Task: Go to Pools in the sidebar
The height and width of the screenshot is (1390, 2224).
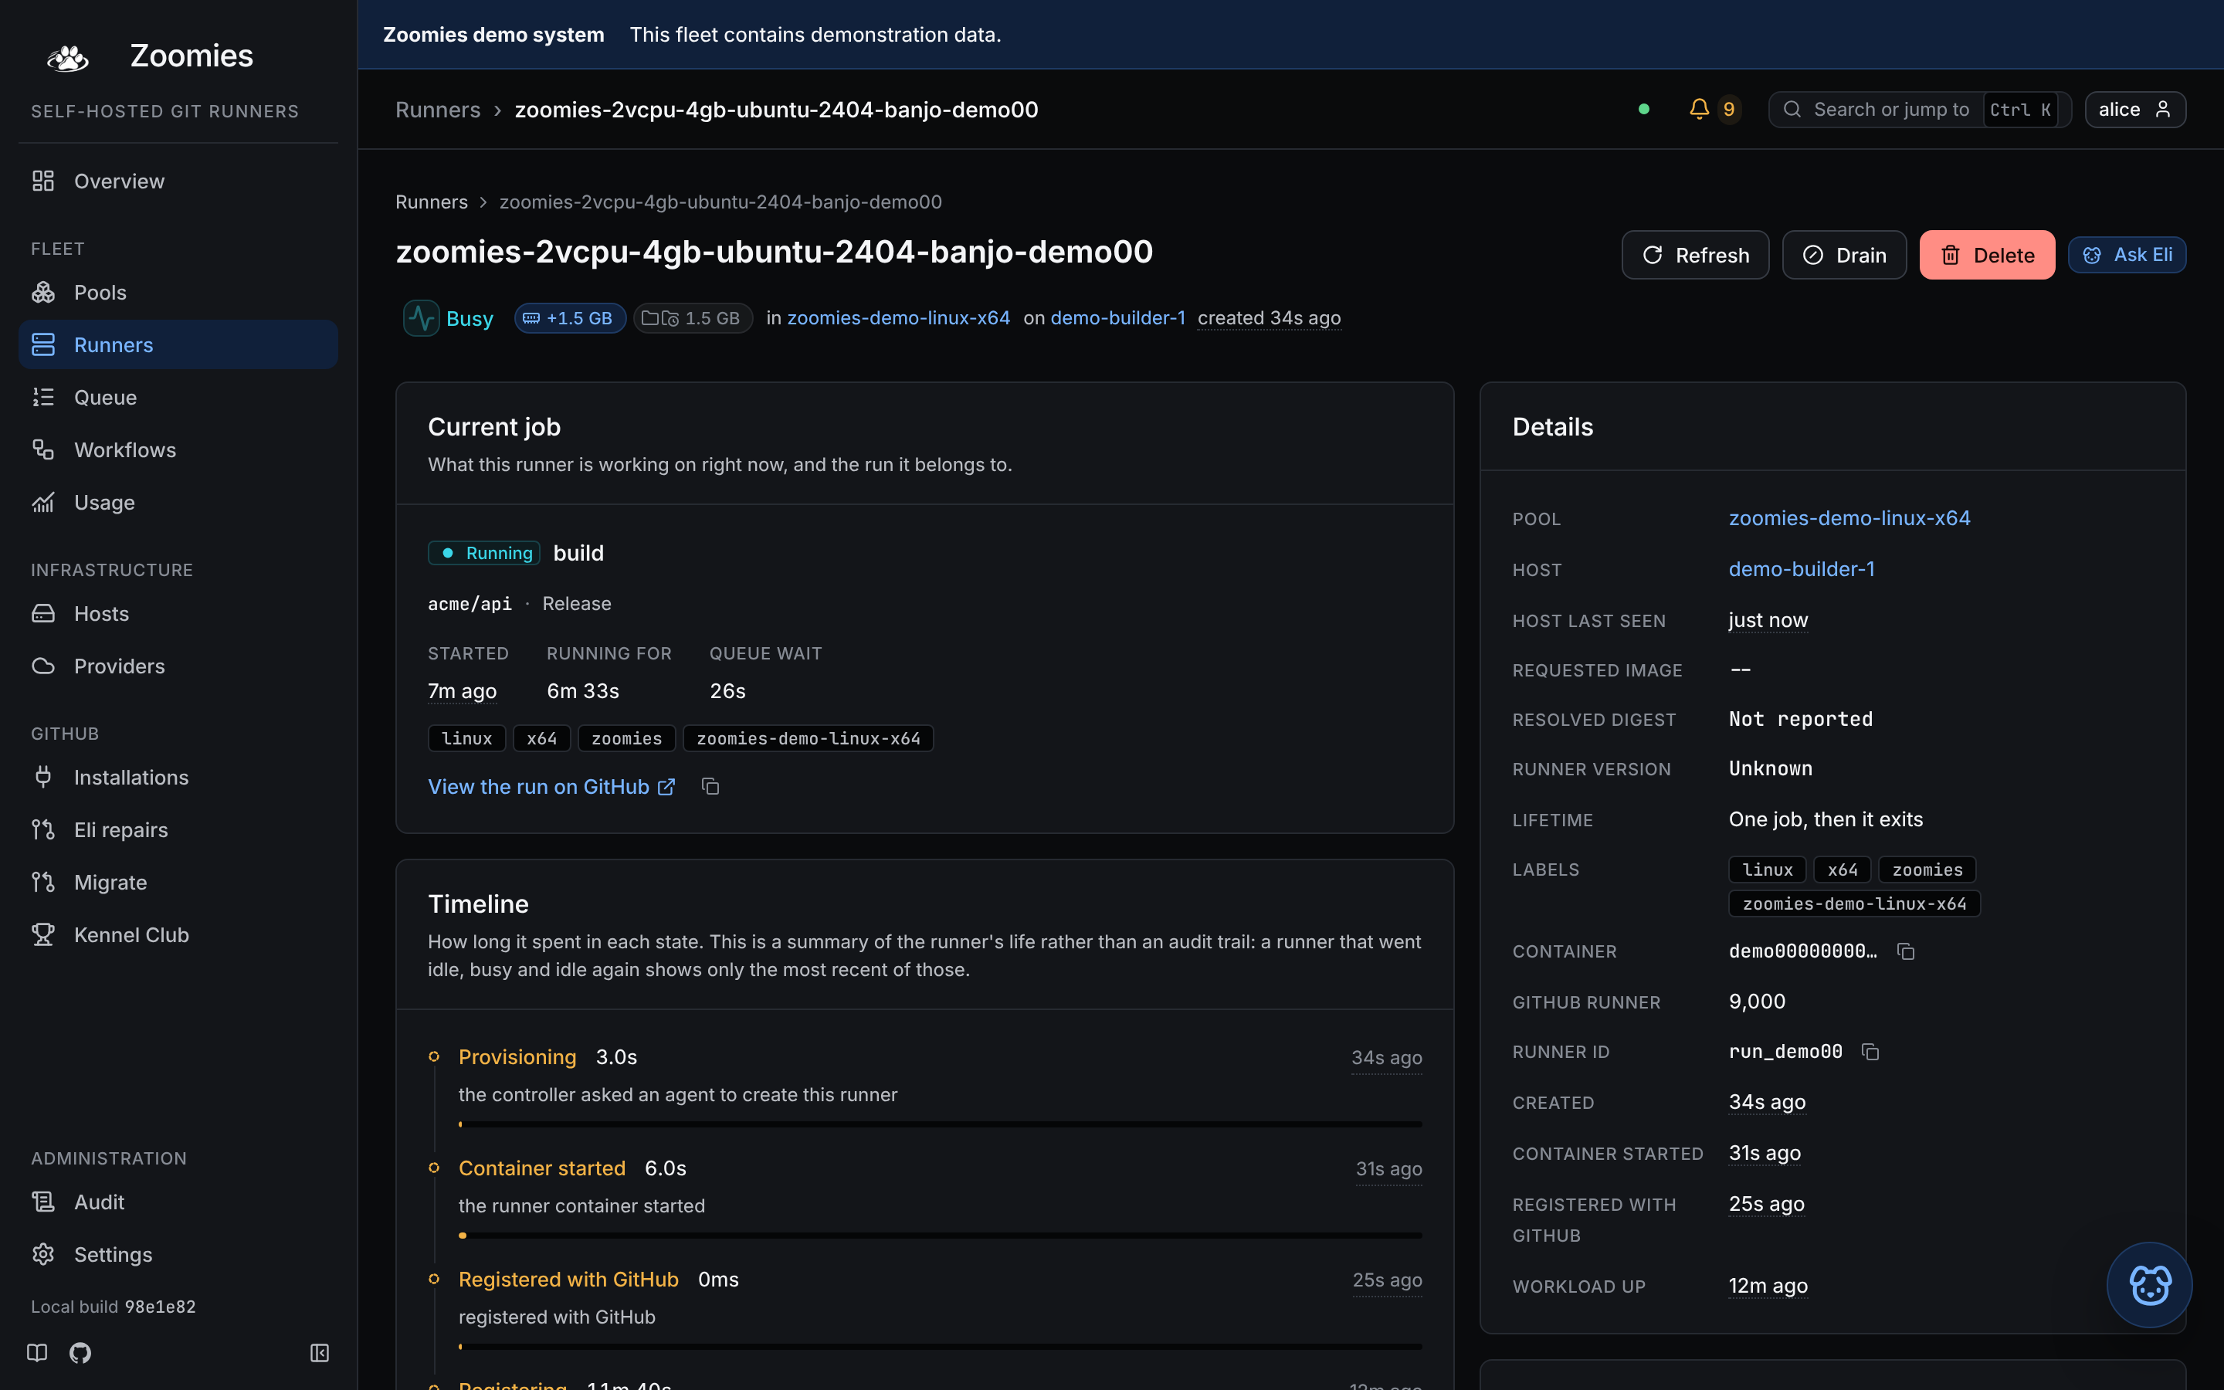Action: 178,293
